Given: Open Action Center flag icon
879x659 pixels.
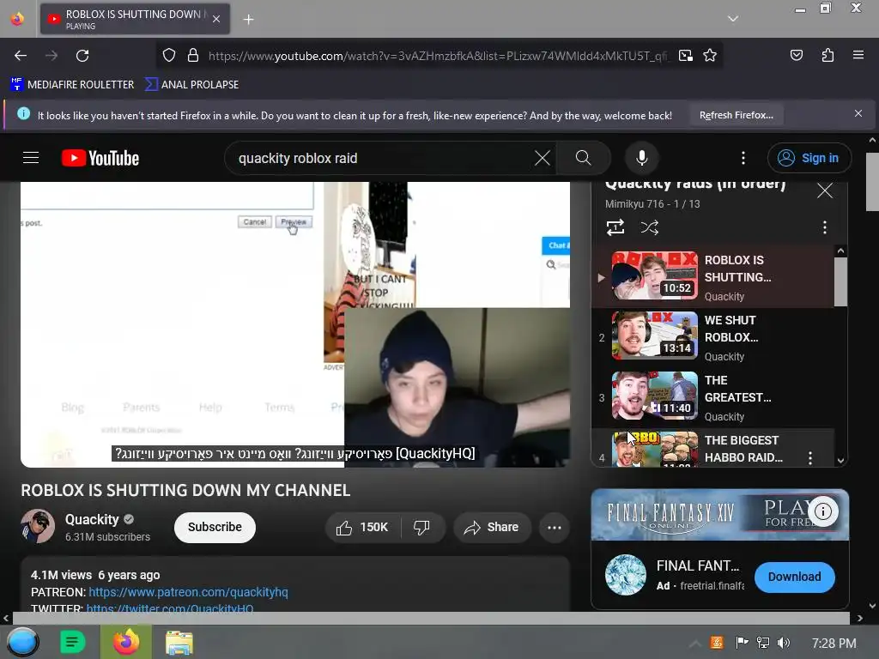Looking at the screenshot, I should tap(742, 642).
